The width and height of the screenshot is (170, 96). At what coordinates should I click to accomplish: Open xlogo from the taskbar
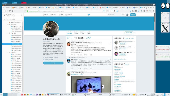point(112,95)
